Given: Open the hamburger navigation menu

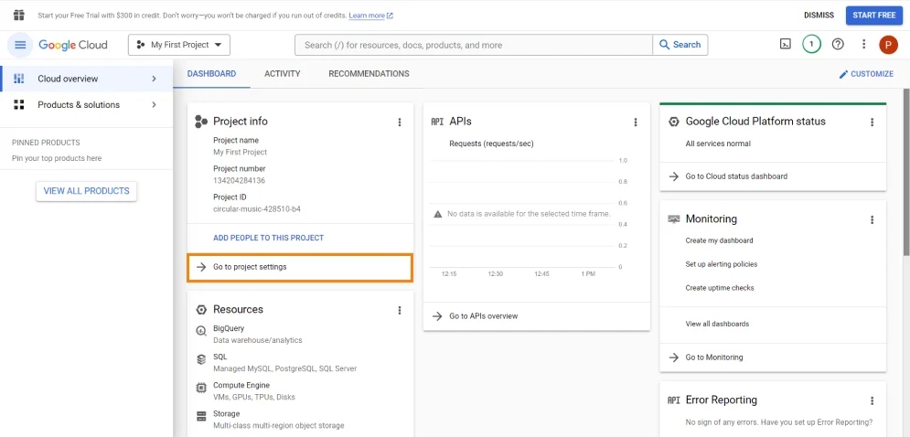Looking at the screenshot, I should tap(20, 45).
